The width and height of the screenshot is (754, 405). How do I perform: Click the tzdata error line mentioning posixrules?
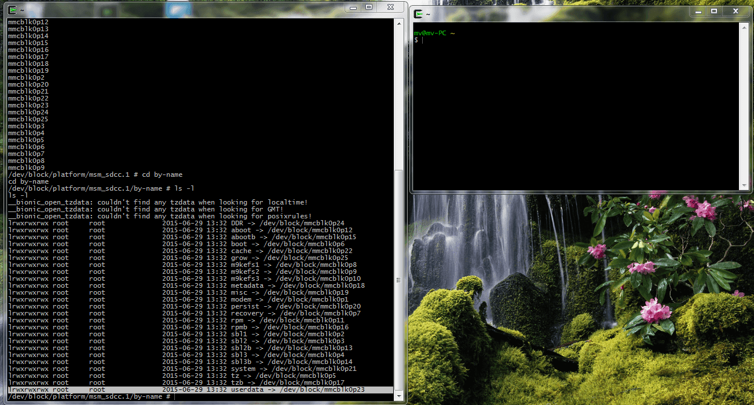coord(160,216)
